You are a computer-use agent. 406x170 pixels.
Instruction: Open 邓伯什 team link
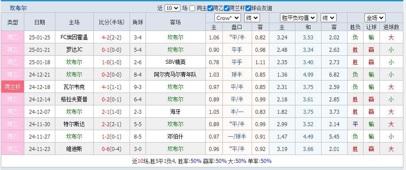pos(175,136)
